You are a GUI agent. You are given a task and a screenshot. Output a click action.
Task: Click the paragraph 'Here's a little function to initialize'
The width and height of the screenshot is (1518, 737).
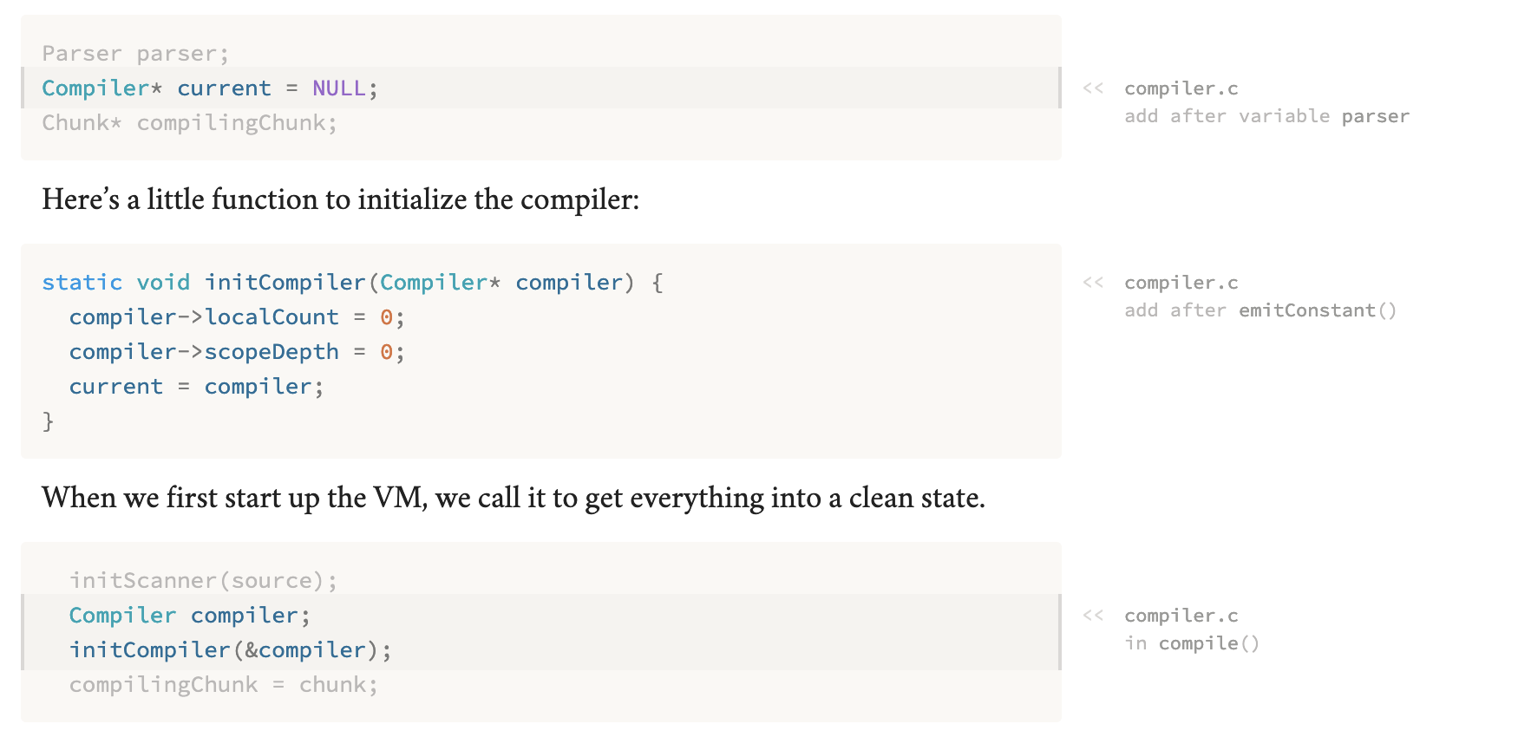point(340,199)
